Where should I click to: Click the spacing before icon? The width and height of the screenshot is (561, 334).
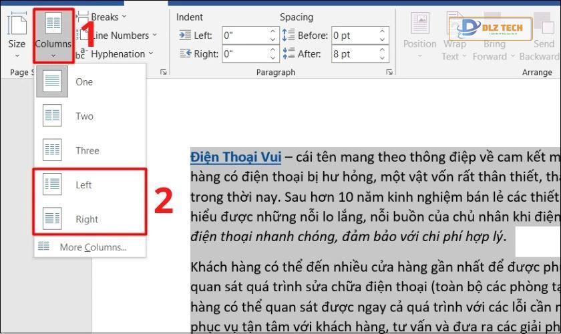click(x=289, y=35)
